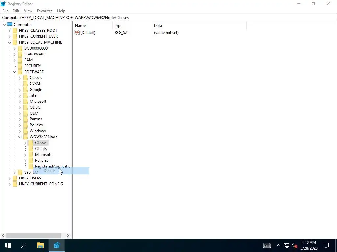Open the Windows Start menu
The width and height of the screenshot is (337, 252).
[8, 245]
